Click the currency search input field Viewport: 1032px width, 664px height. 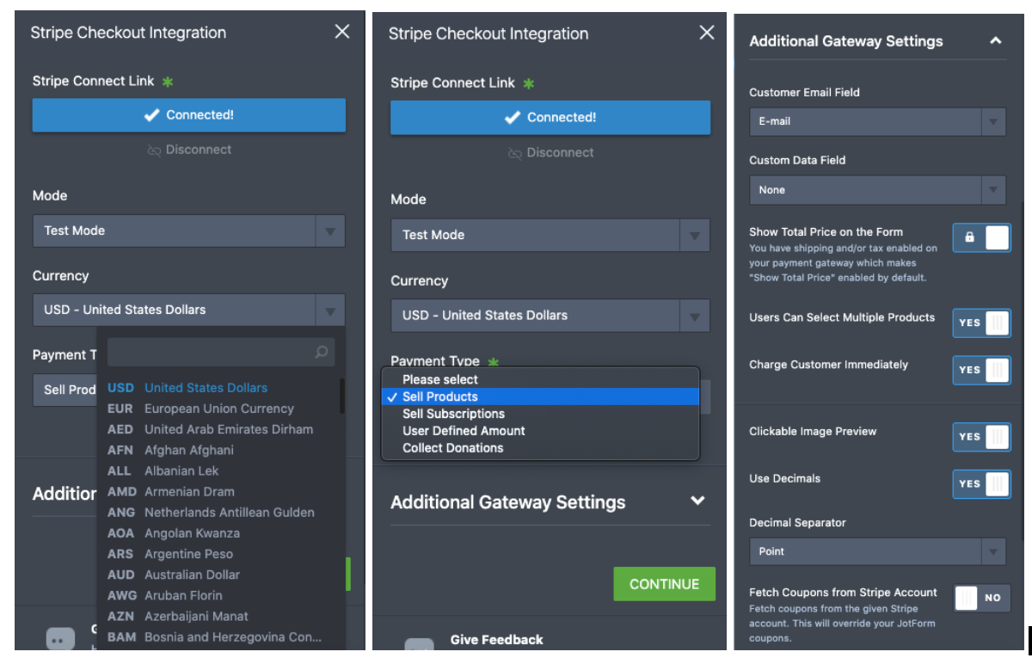pos(211,352)
